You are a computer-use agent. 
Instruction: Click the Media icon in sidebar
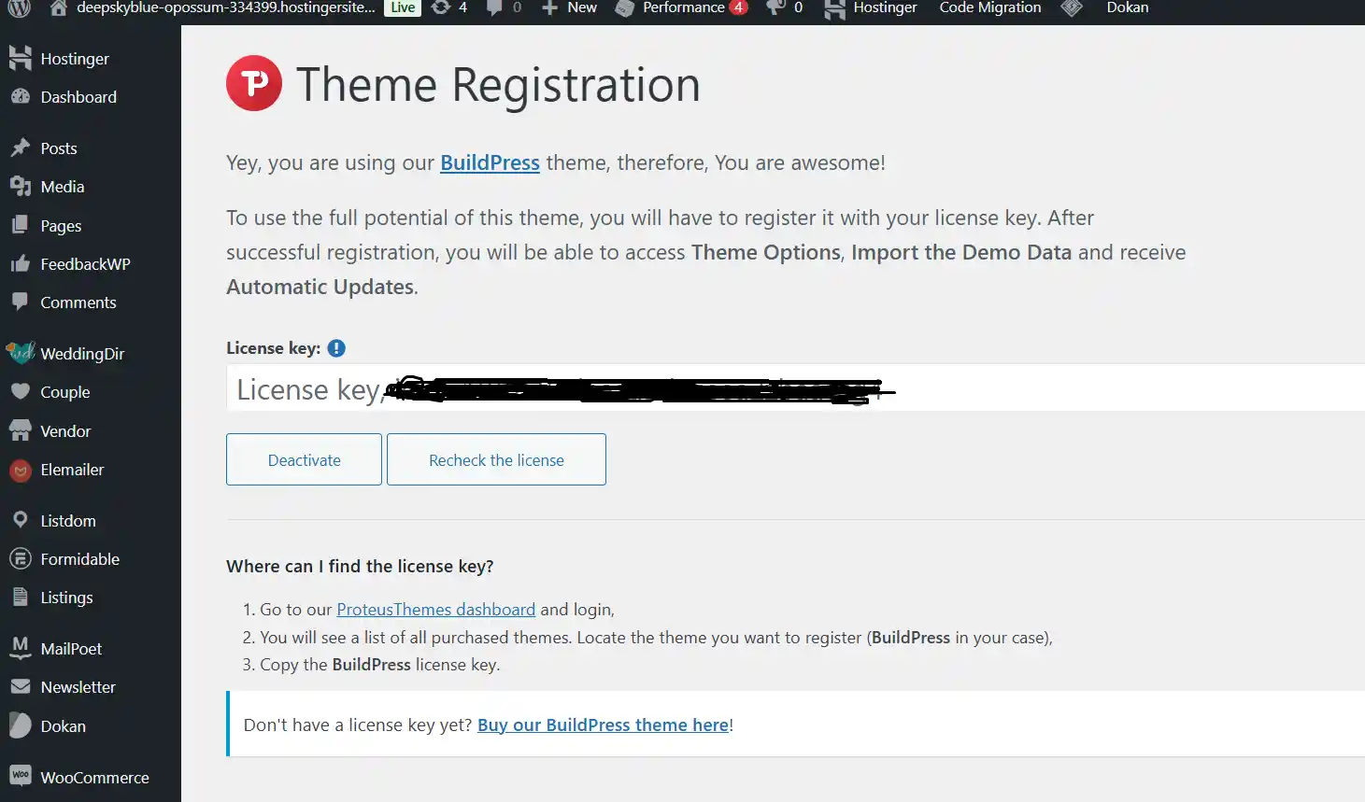tap(20, 186)
